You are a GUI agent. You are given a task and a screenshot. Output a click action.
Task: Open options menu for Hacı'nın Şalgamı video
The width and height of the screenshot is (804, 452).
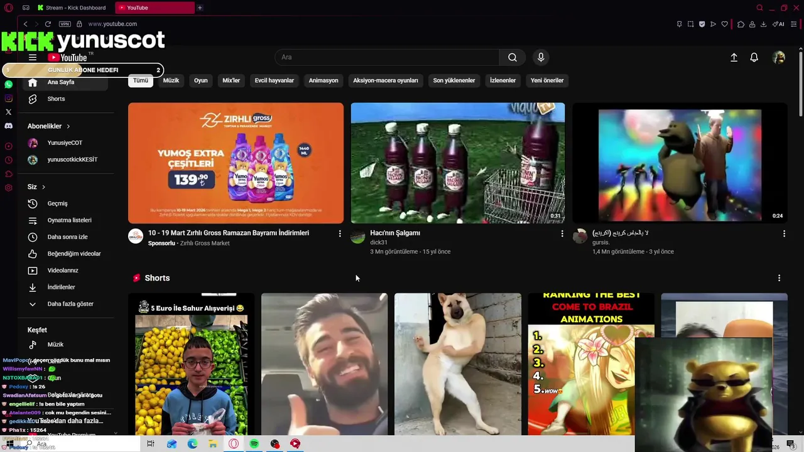coord(562,234)
